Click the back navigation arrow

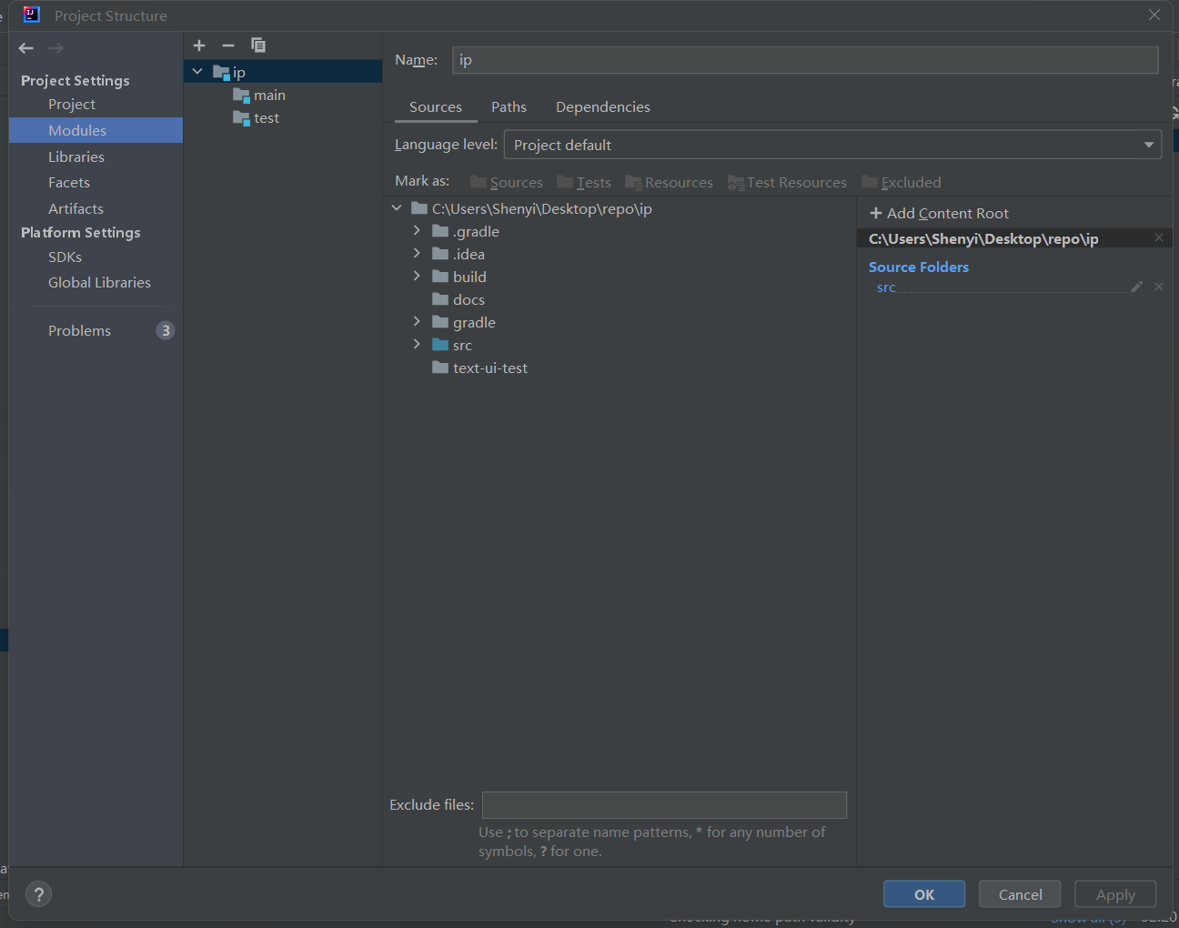tap(25, 47)
